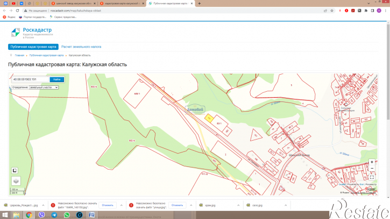Open the Adobe Acrobat extension
This screenshot has height=219, width=390.
(x=353, y=11)
